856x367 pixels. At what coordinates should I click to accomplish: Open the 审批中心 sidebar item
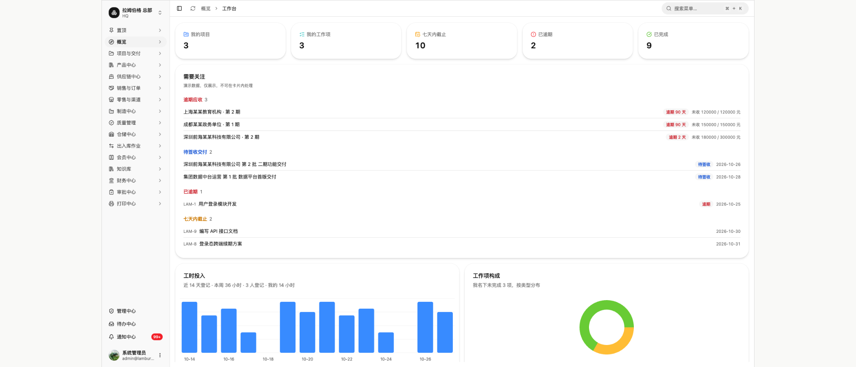[x=136, y=192]
